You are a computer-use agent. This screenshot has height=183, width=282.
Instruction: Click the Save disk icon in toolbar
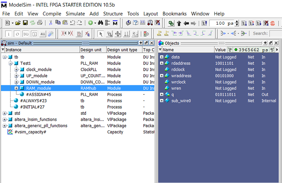pyautogui.click(x=25, y=23)
